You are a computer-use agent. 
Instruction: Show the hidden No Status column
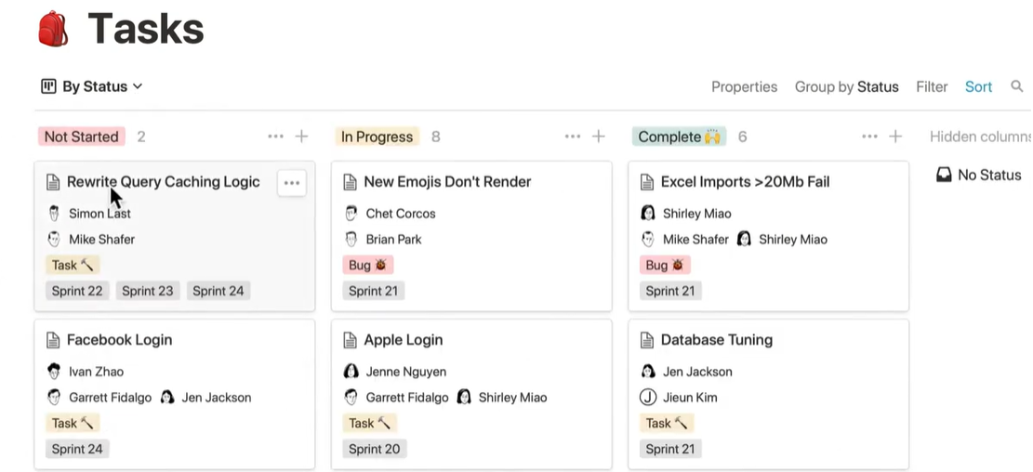pyautogui.click(x=978, y=175)
